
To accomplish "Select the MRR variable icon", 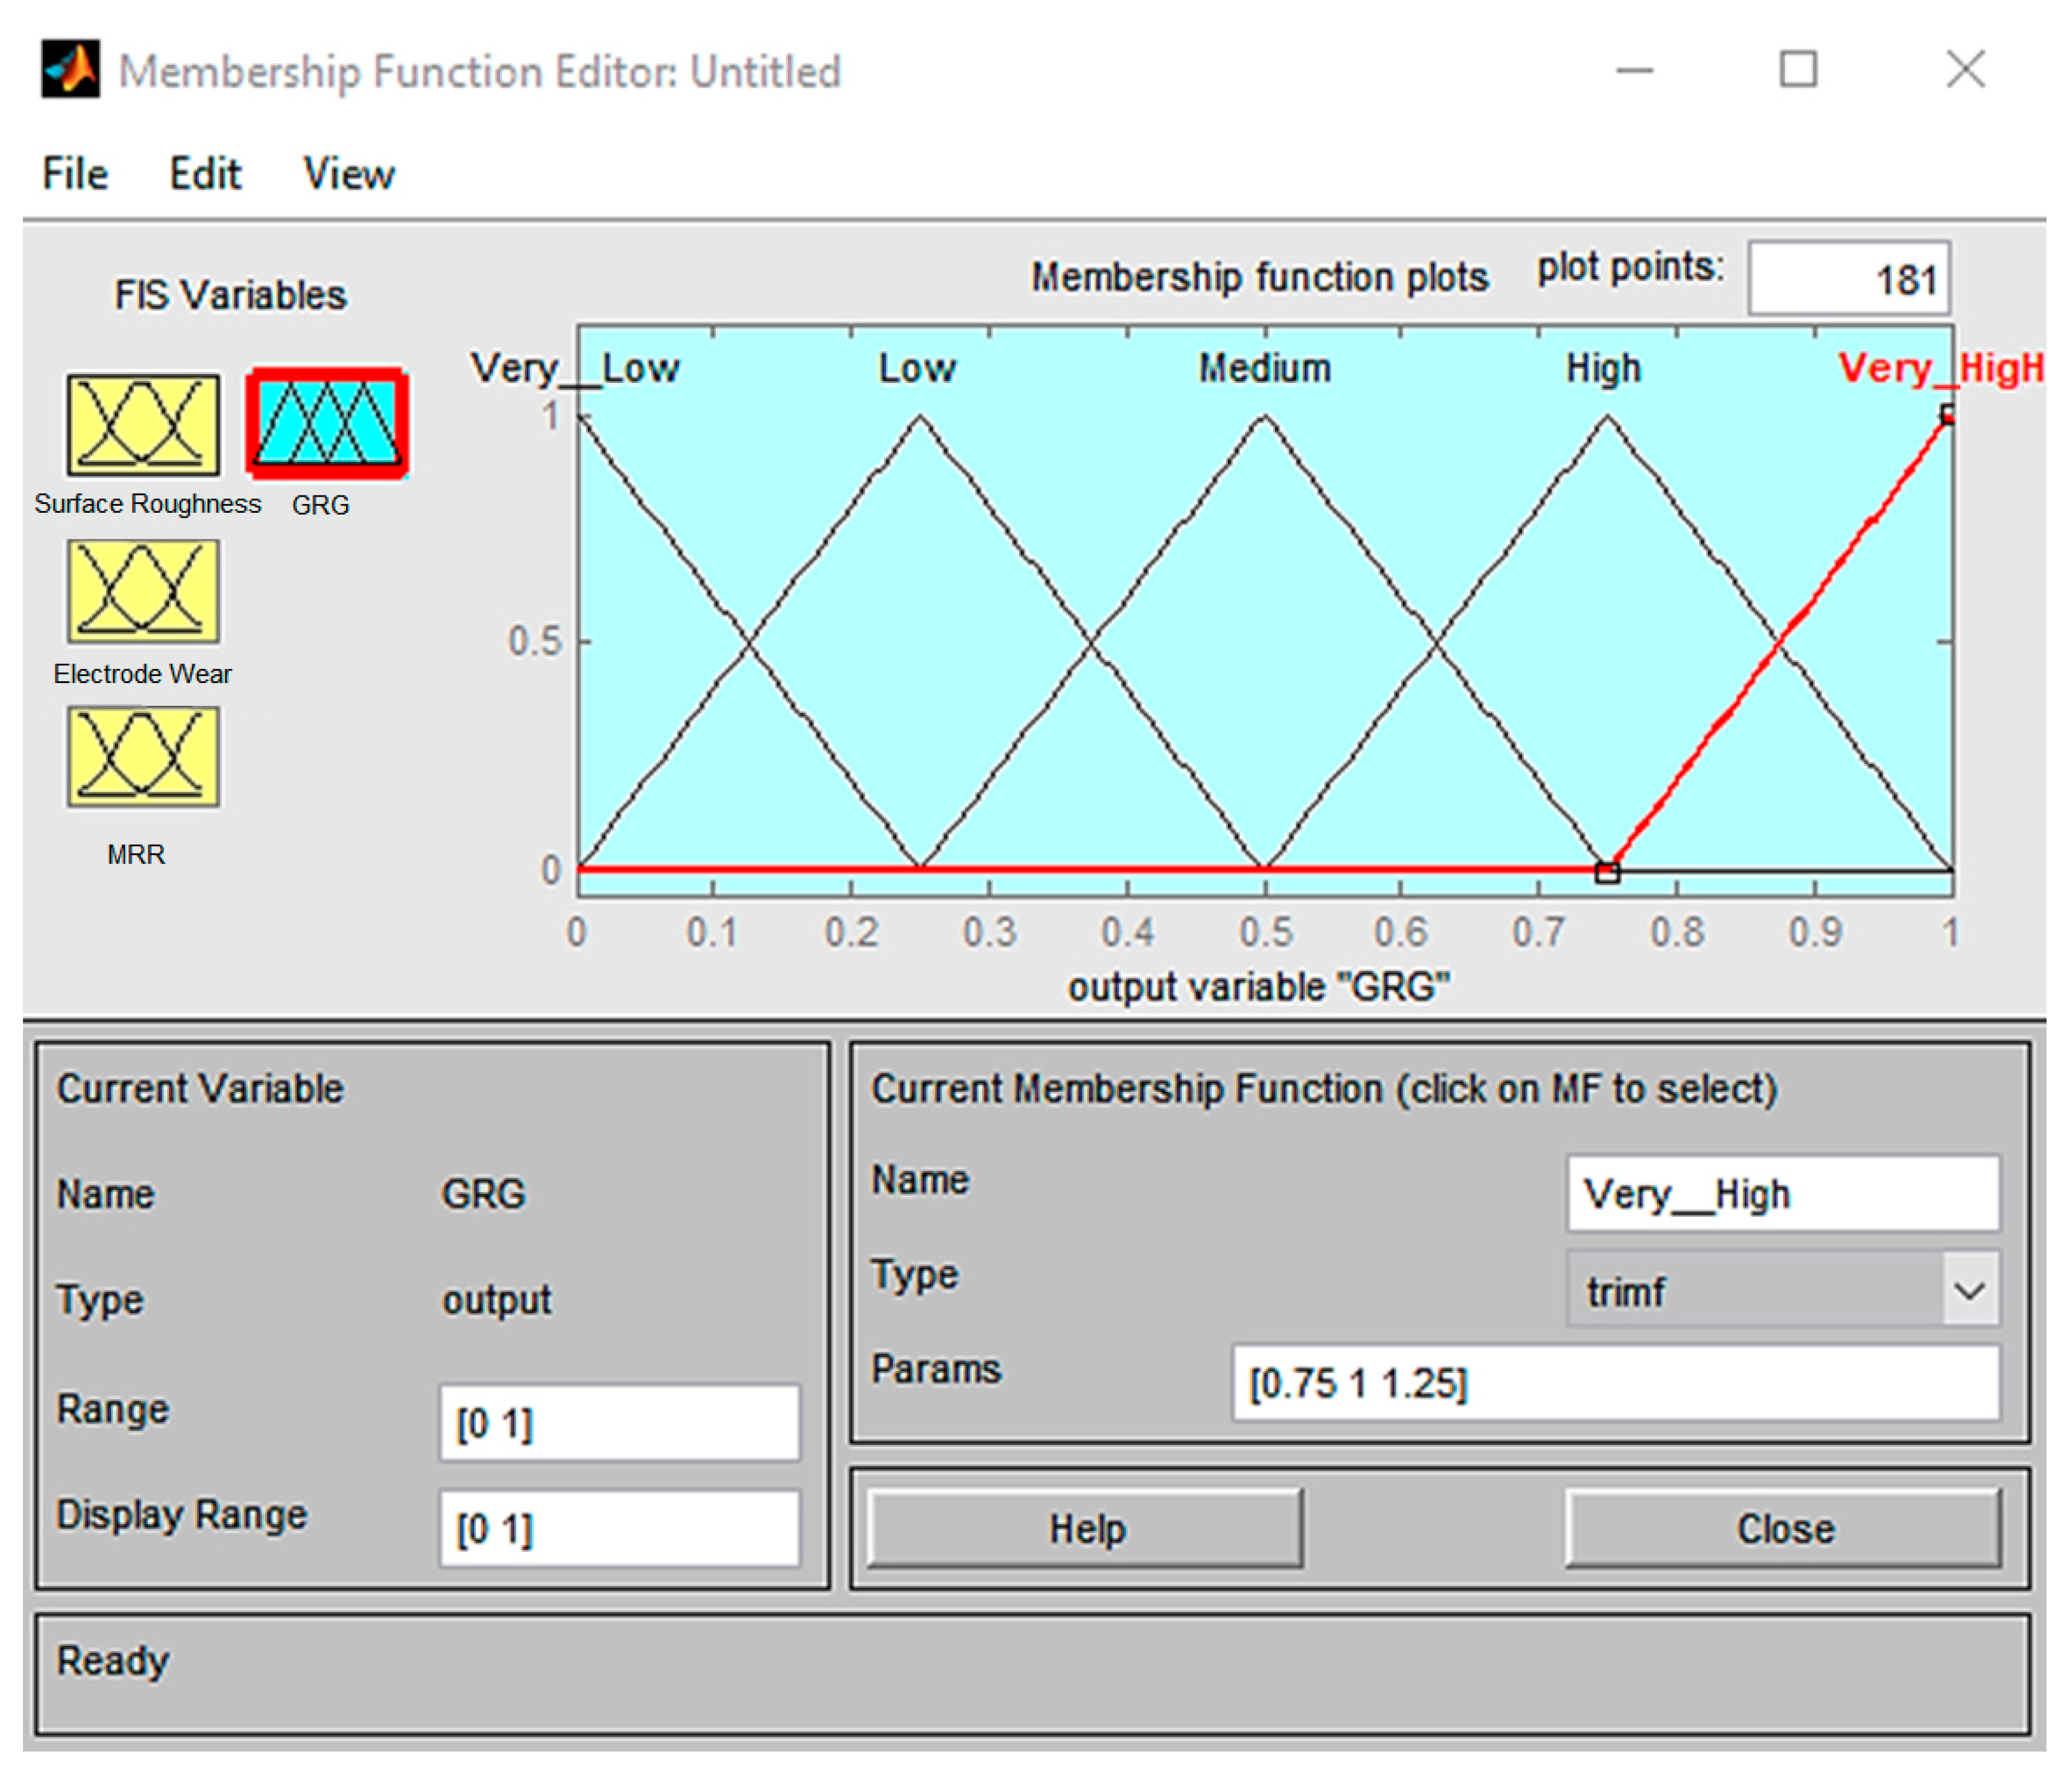I will (x=143, y=758).
